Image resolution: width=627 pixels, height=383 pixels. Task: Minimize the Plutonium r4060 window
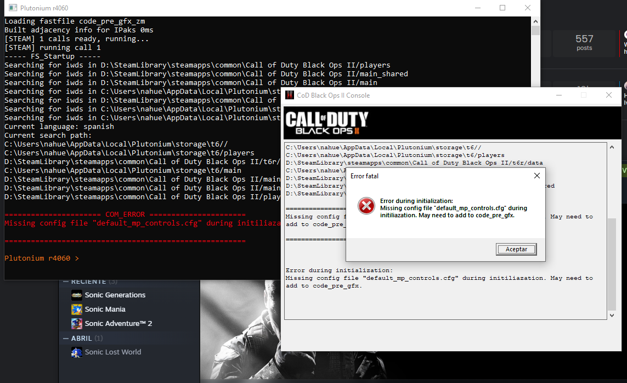point(477,8)
